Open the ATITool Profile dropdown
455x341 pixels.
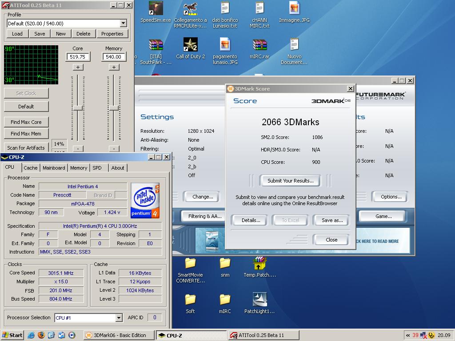click(124, 24)
